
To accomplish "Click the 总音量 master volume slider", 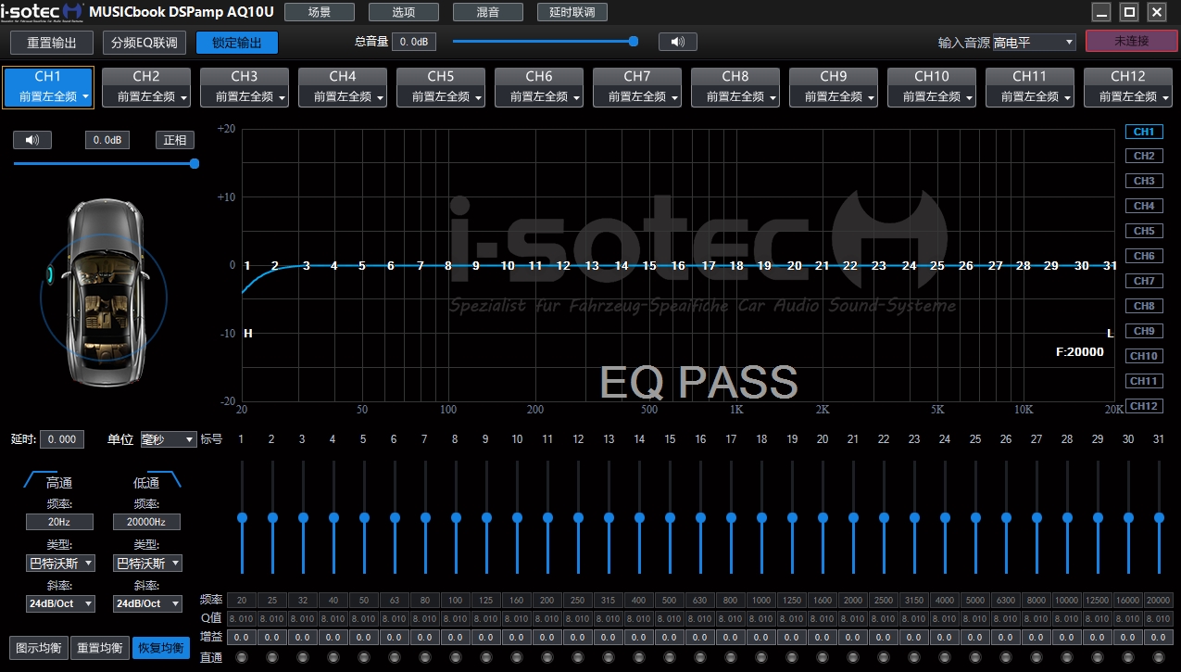I will (x=543, y=42).
